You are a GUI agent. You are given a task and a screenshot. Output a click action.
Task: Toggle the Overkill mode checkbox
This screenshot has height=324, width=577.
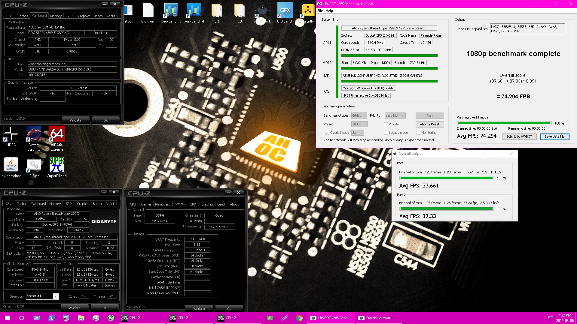click(x=327, y=133)
